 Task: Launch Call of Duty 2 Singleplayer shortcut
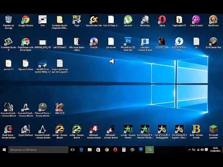tap(179, 129)
